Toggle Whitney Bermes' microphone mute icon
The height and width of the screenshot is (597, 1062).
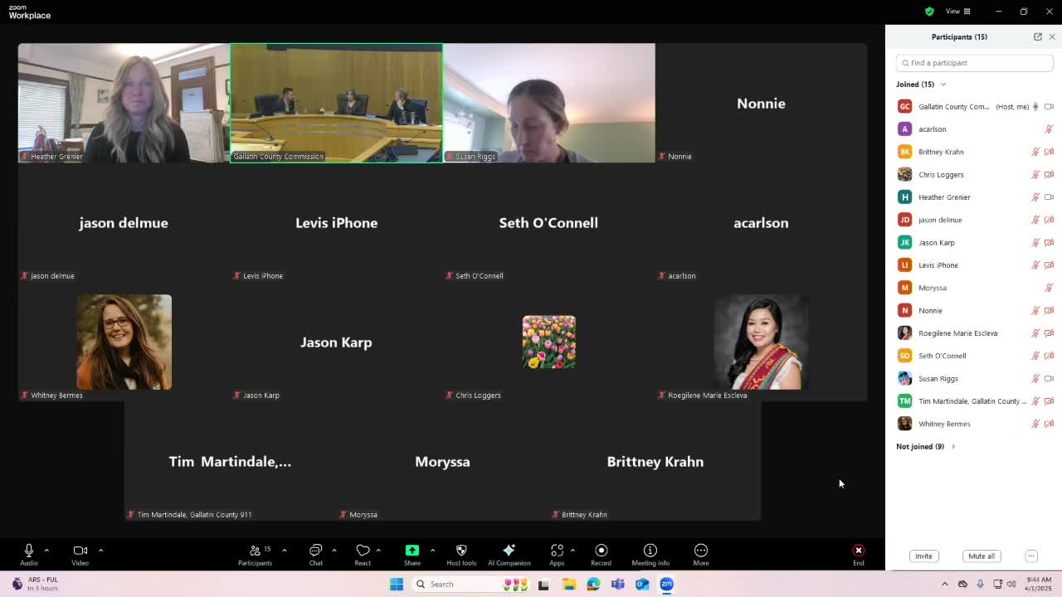tap(1035, 424)
